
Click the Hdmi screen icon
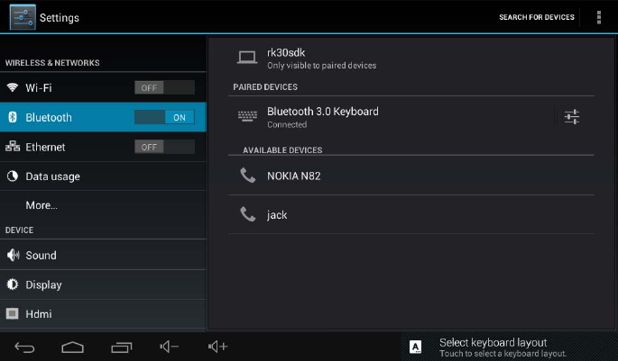pos(13,314)
